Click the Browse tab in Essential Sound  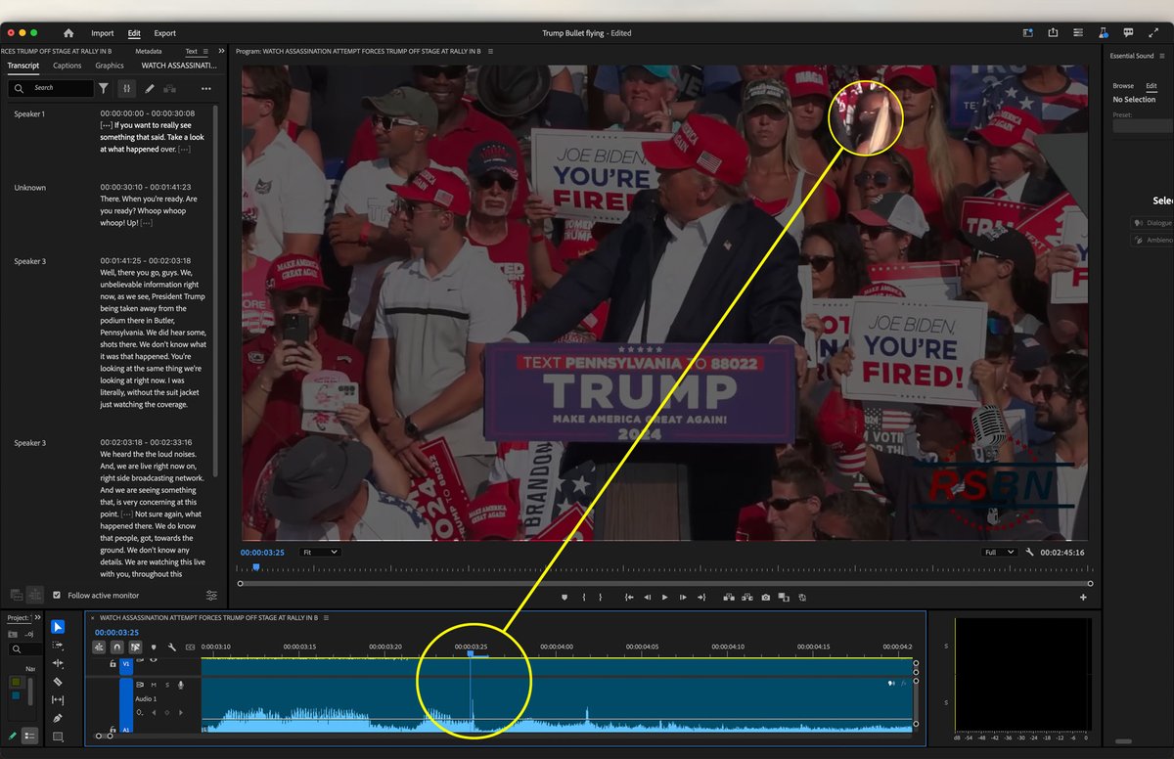point(1123,86)
